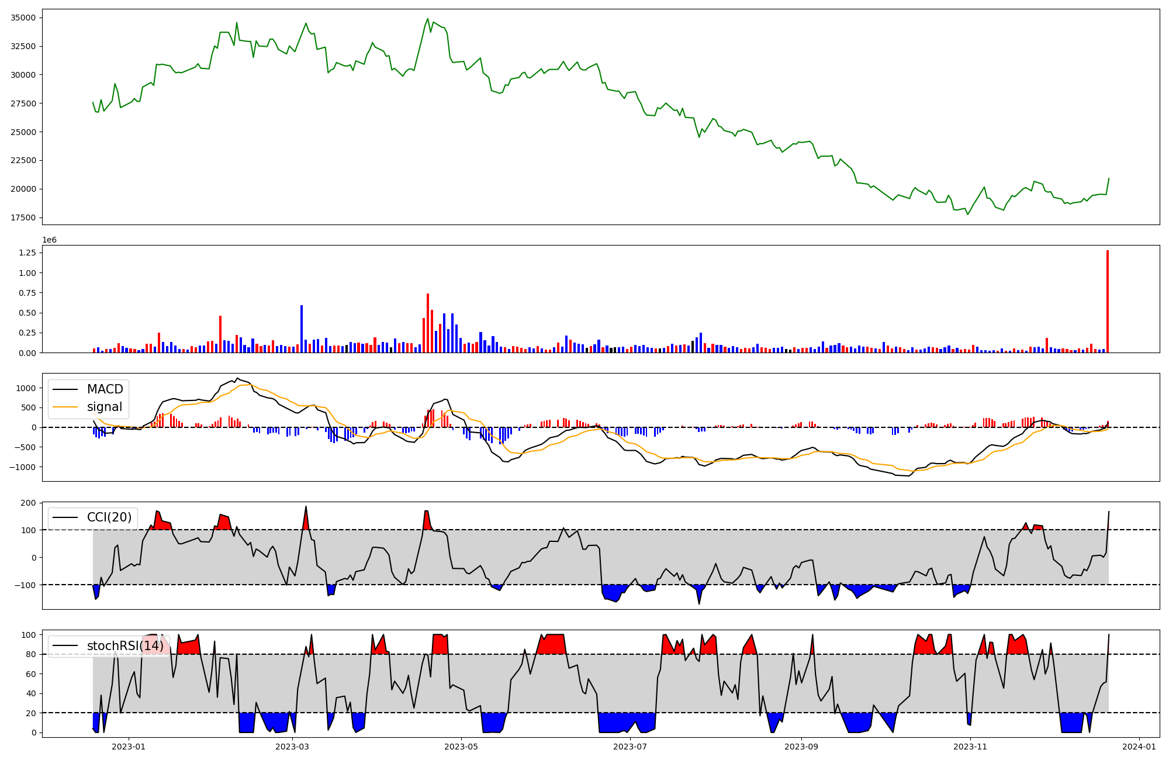
Task: Click the 2023-01 x-axis date label
Action: coord(128,747)
